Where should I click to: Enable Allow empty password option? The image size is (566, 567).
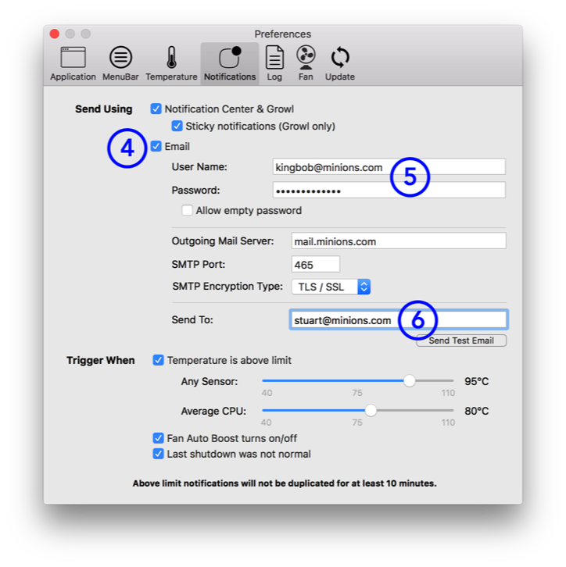[x=187, y=210]
